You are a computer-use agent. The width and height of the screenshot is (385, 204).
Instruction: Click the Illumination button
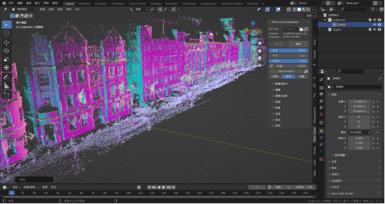(286, 71)
